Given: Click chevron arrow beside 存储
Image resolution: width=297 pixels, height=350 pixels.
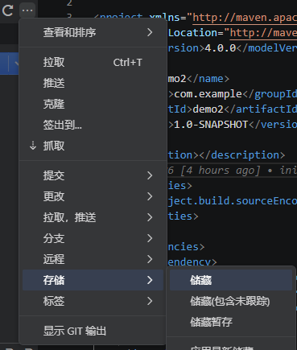Looking at the screenshot, I should pyautogui.click(x=150, y=280).
